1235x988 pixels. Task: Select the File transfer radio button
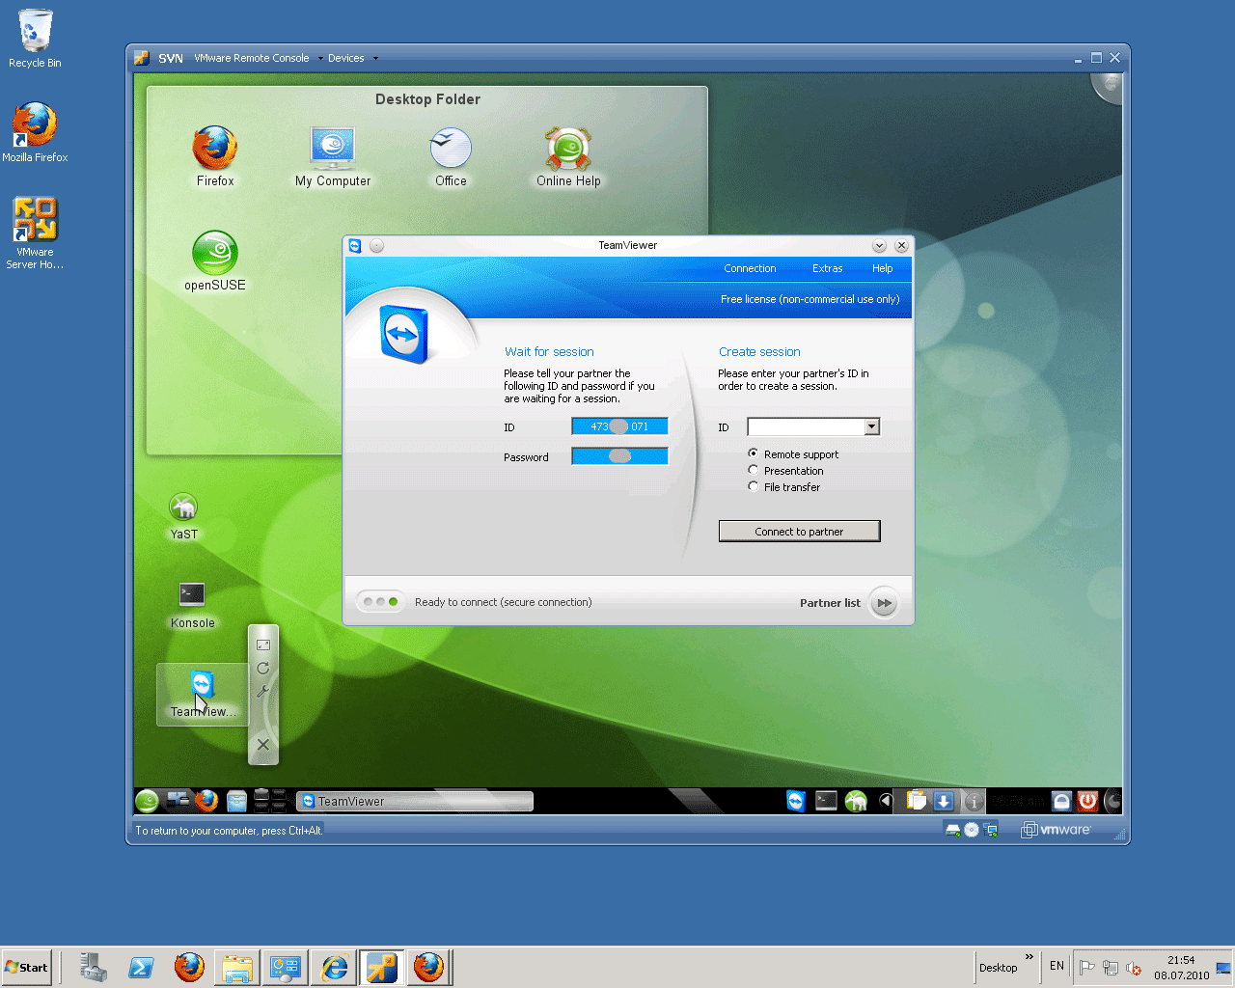[x=754, y=486]
